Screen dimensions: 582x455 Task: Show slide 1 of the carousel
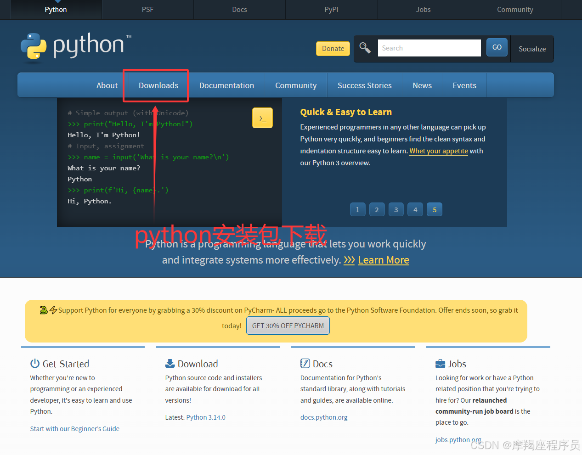pos(357,210)
